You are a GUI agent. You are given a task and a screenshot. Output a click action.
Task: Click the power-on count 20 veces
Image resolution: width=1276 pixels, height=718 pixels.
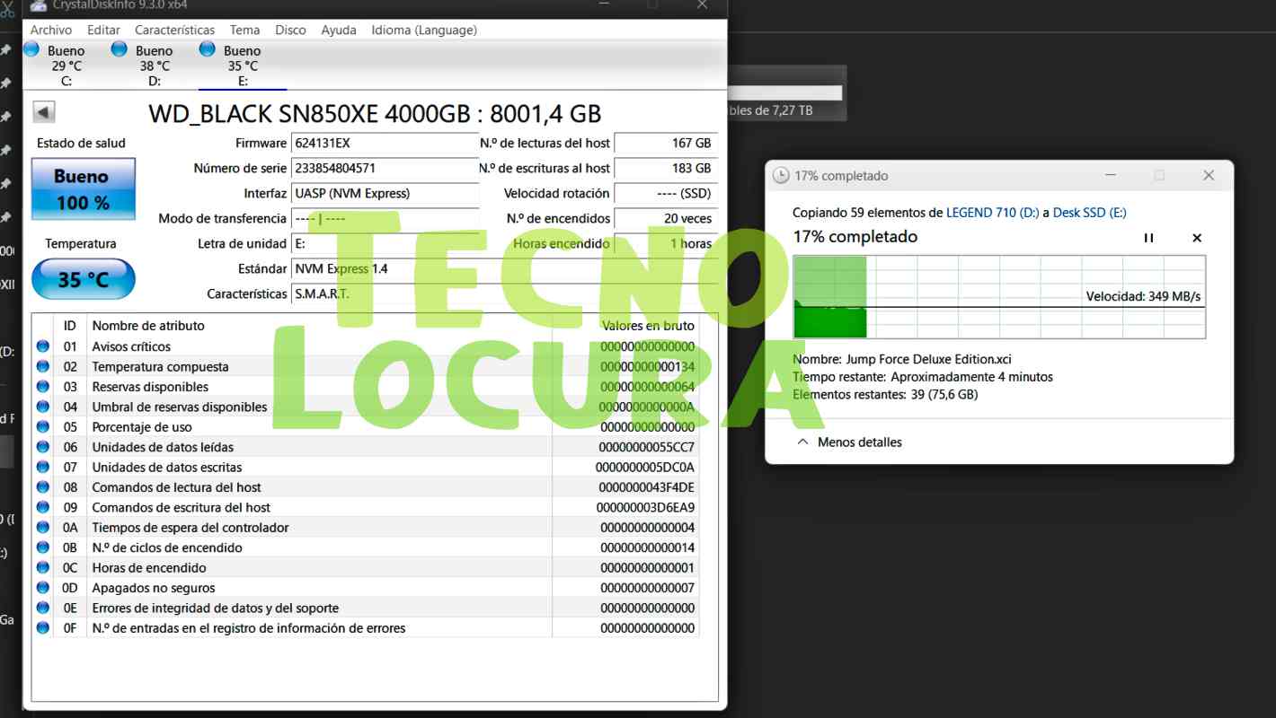[666, 218]
